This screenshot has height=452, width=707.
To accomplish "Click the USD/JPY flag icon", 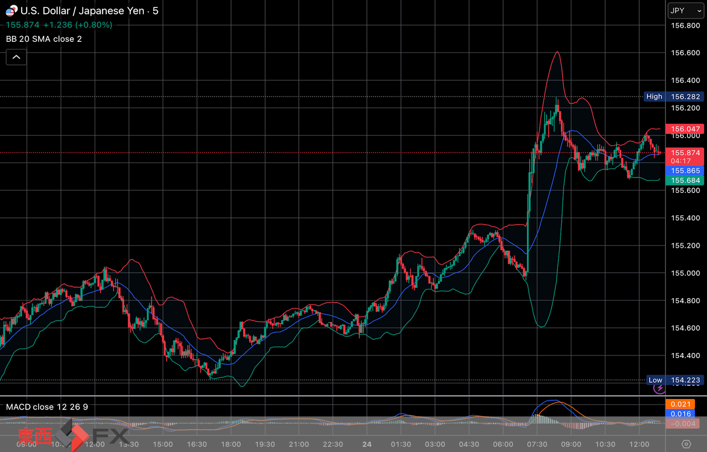I will click(x=11, y=11).
